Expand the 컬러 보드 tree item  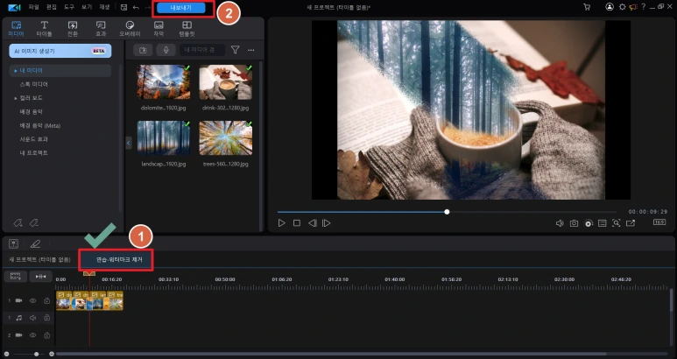[x=16, y=98]
